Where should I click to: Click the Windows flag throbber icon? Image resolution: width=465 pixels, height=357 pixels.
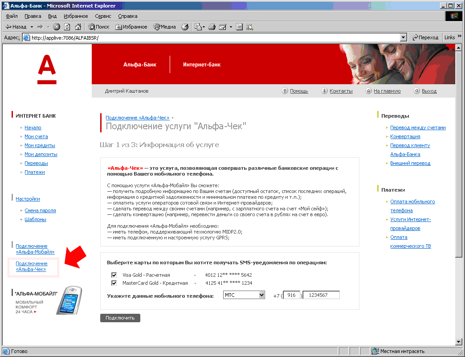pos(454,16)
